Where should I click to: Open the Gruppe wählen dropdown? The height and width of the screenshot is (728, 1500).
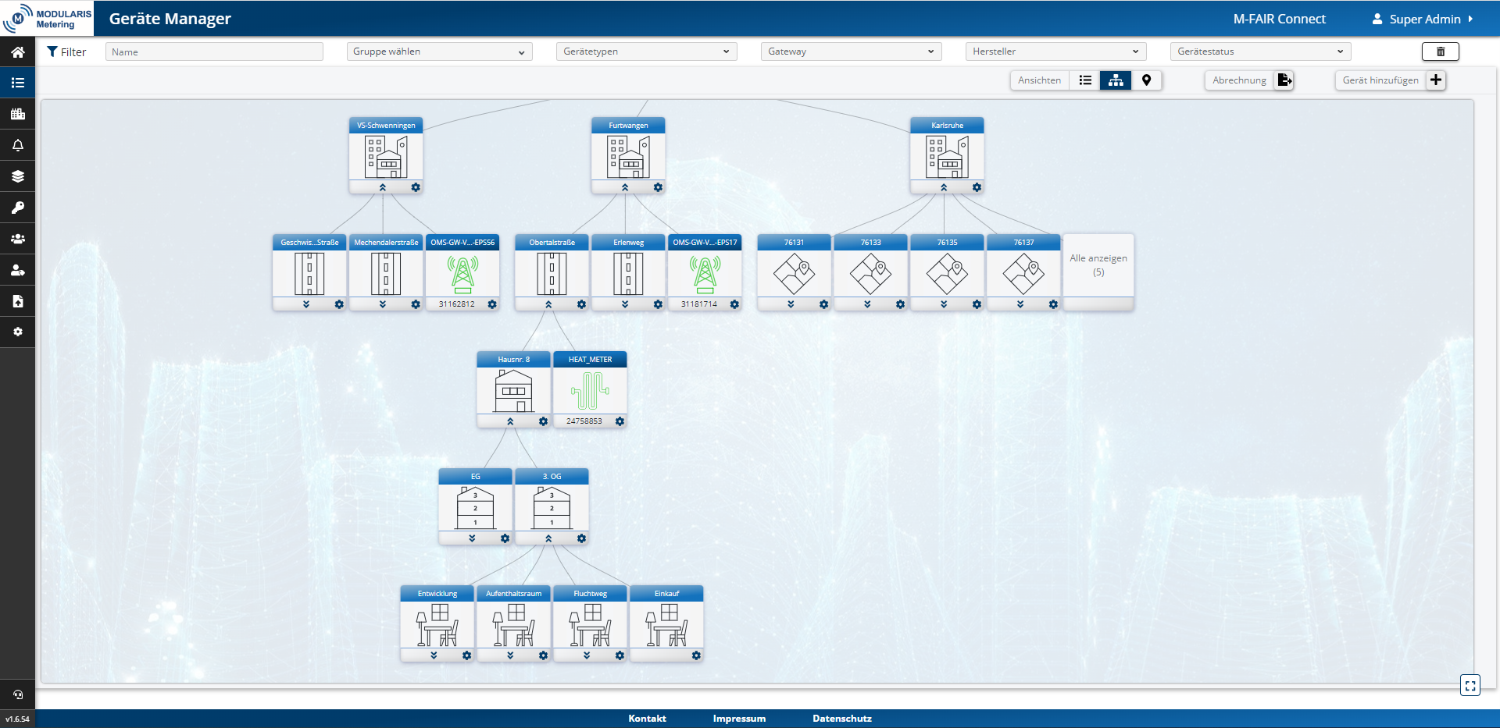[x=439, y=51]
